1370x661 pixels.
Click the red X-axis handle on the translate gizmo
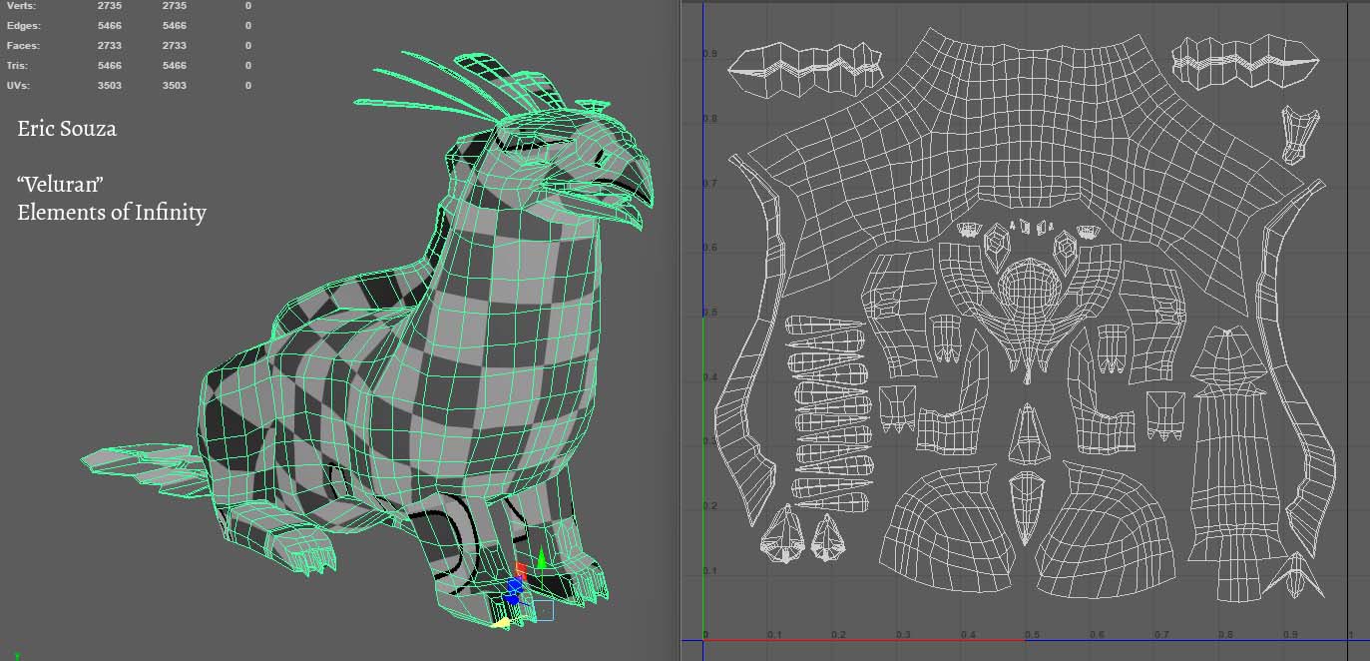[522, 569]
